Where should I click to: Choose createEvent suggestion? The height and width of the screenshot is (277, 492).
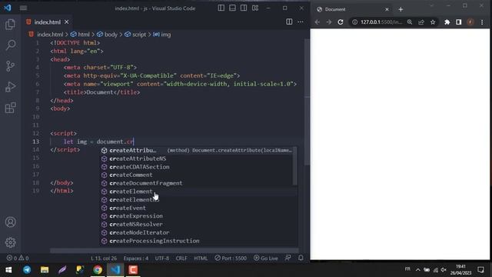click(198, 208)
